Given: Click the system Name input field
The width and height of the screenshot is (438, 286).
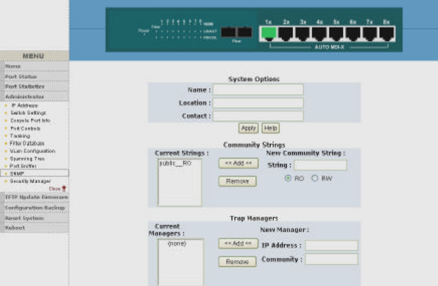Looking at the screenshot, I should tap(257, 90).
